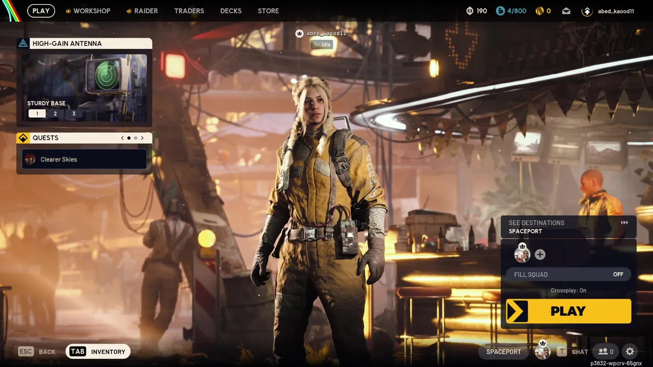Open settings gear icon
653x367 pixels.
630,352
